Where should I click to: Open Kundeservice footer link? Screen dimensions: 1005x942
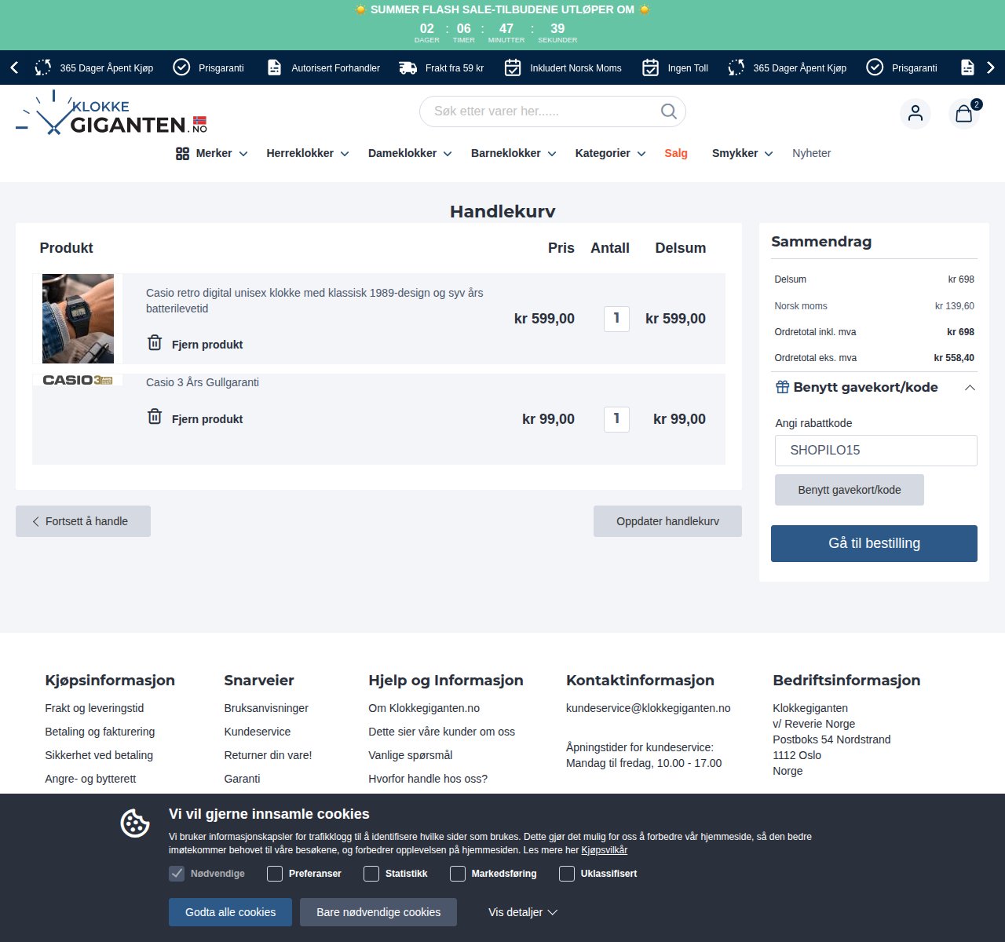[257, 732]
